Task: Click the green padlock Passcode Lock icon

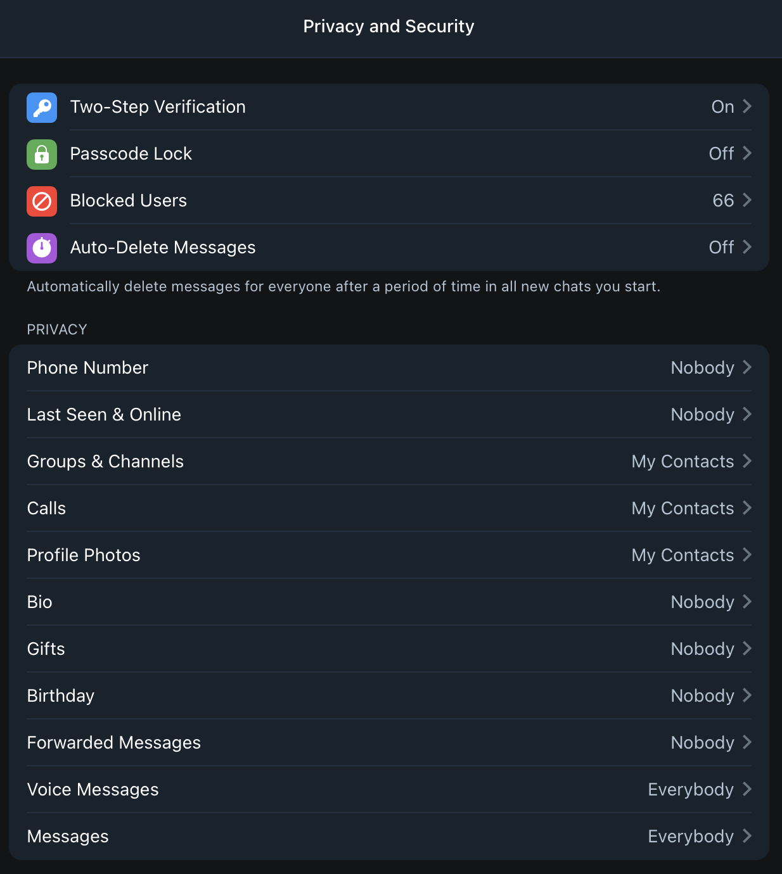Action: (42, 154)
